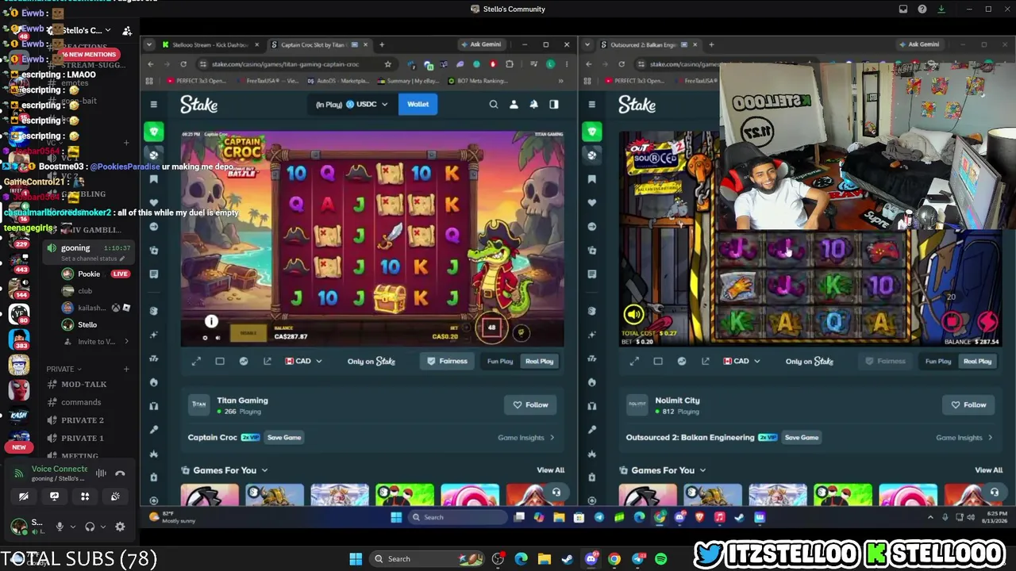The image size is (1016, 571).
Task: Show more bookmarks in left browser
Action: [560, 81]
